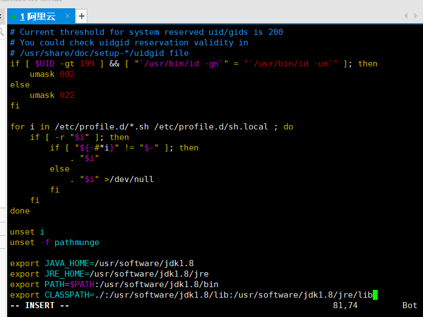
Task: Click the 'if [ -r "$i" ]; then' line
Action: point(80,137)
